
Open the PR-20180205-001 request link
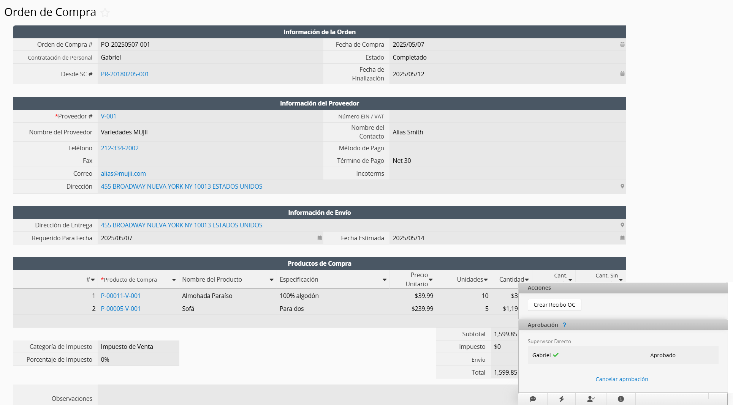[125, 74]
